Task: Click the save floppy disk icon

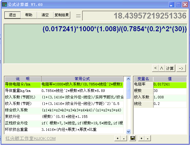Action: point(133,138)
